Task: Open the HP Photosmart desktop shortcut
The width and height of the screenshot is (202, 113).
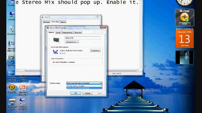Action: point(11,61)
